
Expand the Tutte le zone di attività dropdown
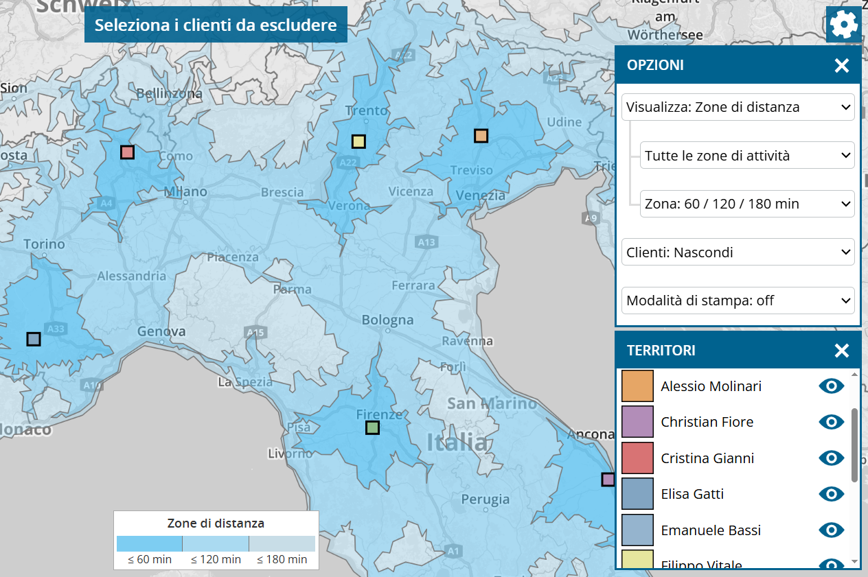click(747, 156)
